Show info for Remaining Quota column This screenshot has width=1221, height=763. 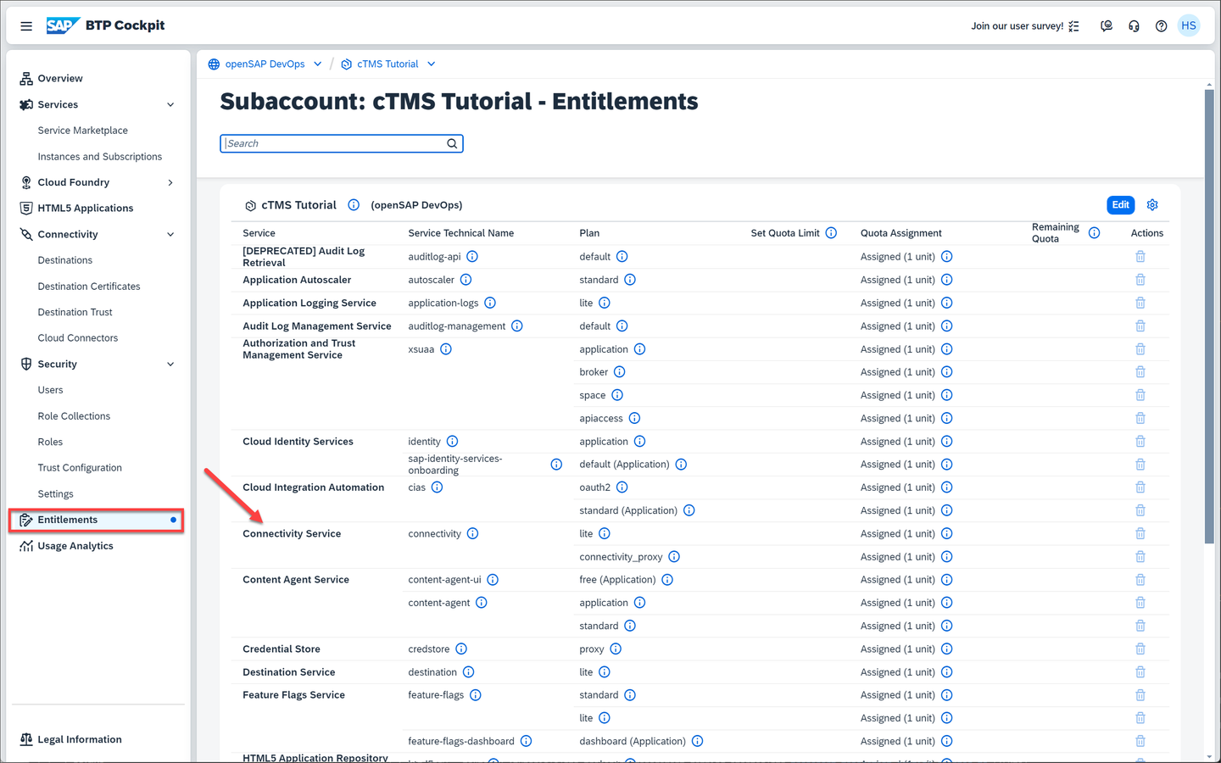click(x=1094, y=233)
